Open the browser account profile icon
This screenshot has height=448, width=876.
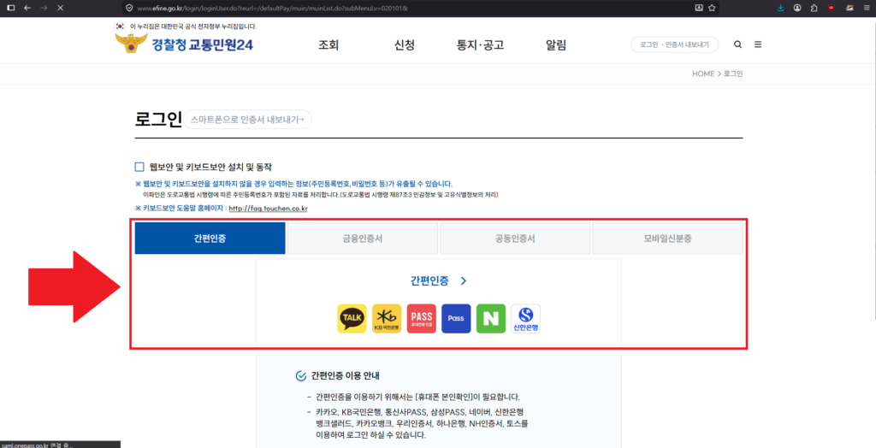[x=797, y=8]
